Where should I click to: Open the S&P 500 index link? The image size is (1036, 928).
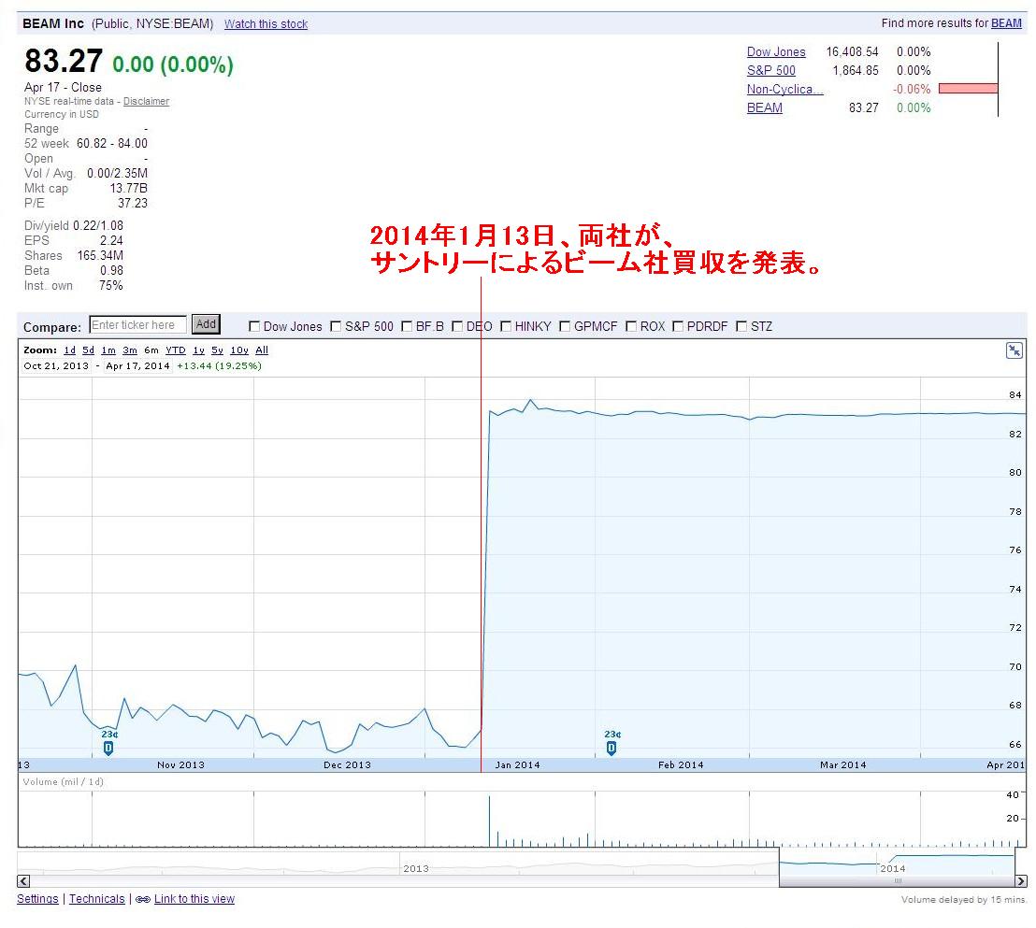(x=771, y=70)
